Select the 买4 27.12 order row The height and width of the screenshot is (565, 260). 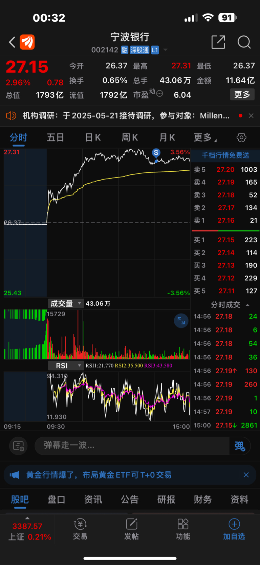pos(225,278)
